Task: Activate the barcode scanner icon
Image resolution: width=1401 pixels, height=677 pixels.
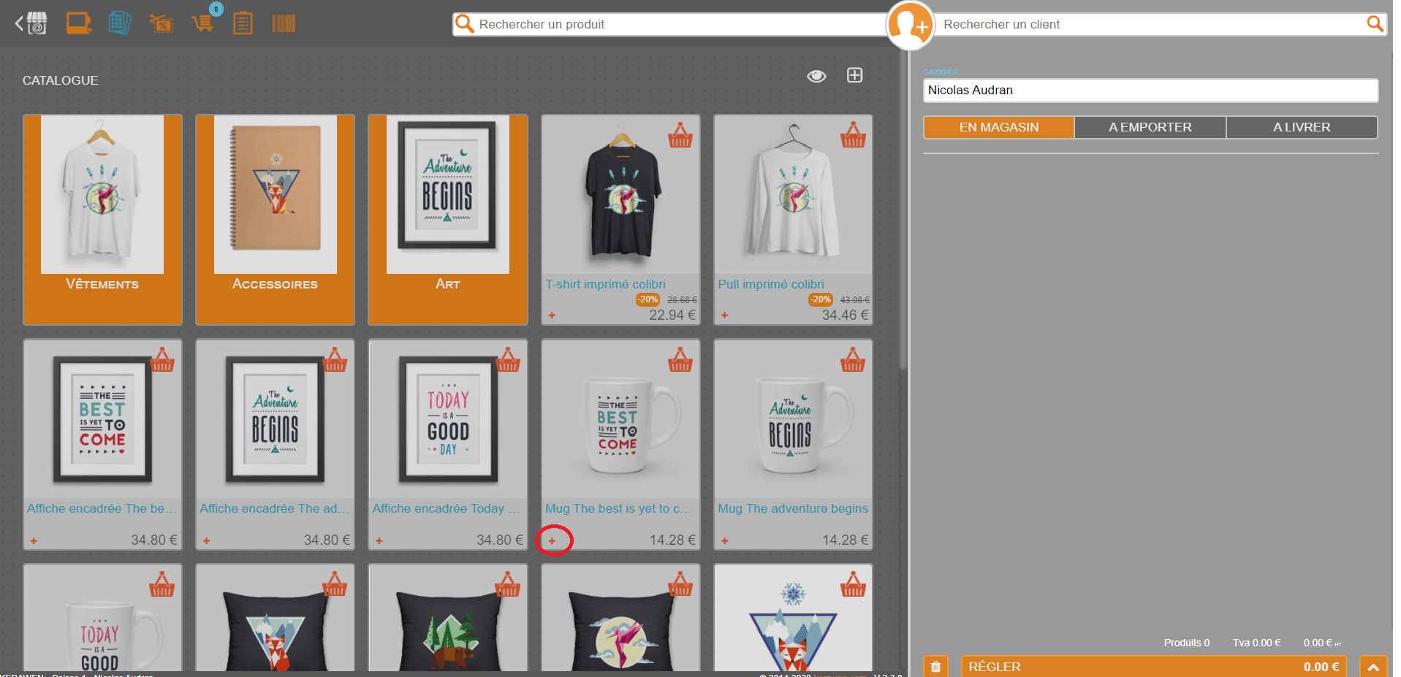Action: pos(284,23)
